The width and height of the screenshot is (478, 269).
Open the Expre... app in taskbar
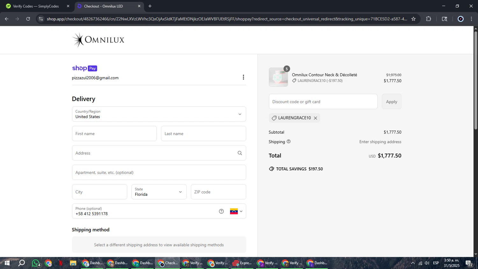click(x=242, y=263)
